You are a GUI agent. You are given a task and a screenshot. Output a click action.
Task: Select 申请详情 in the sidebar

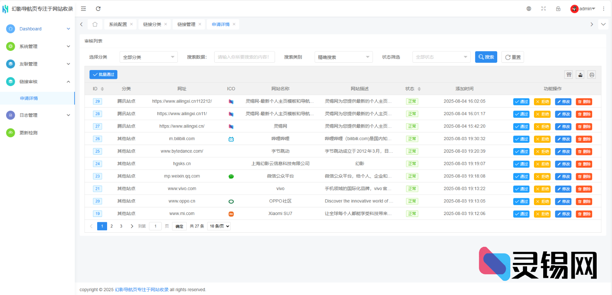(x=29, y=98)
